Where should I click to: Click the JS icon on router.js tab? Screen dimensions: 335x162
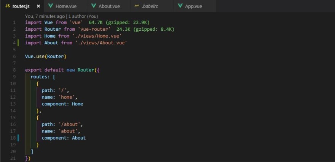point(8,6)
